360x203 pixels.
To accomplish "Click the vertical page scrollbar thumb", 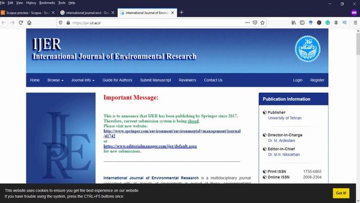I will click(x=358, y=44).
